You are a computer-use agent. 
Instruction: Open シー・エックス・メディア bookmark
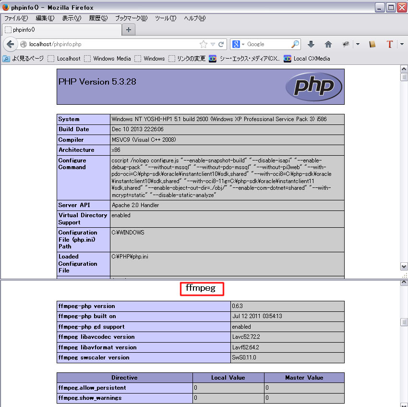pos(244,58)
